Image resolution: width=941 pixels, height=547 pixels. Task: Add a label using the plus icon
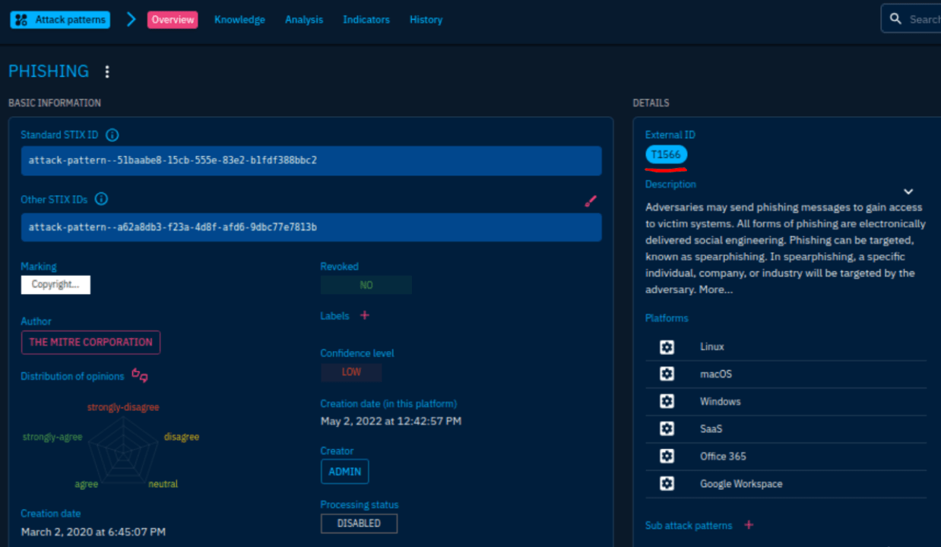point(364,315)
